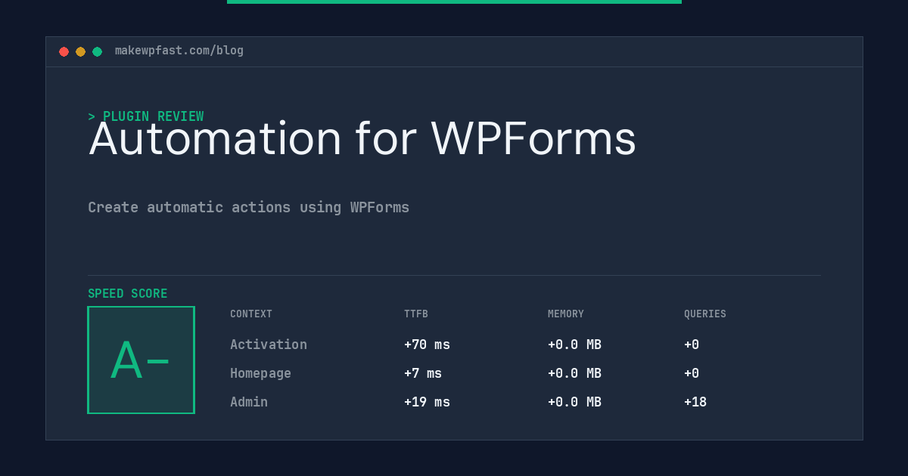This screenshot has width=908, height=476.
Task: Click the 'SPEED SCORE' label
Action: [x=128, y=294]
